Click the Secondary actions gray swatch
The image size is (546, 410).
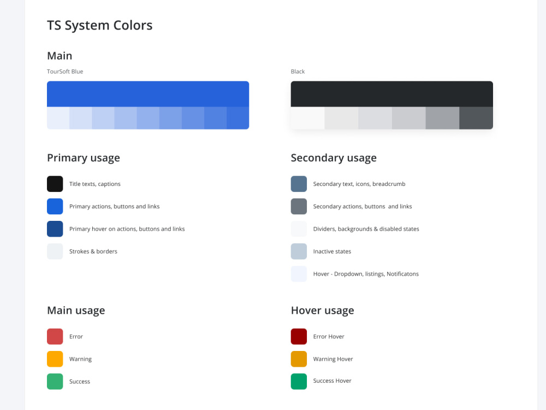[299, 207]
